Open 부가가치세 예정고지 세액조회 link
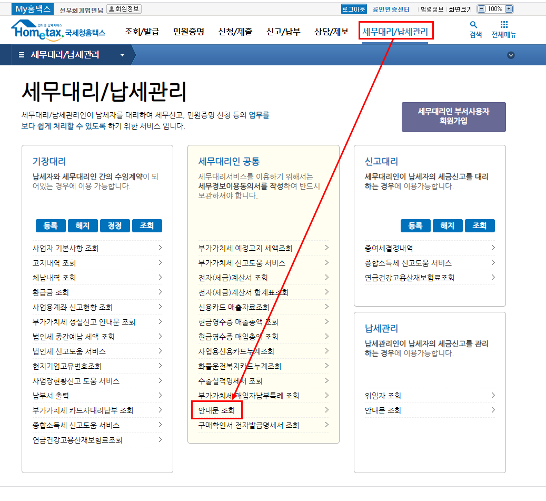The height and width of the screenshot is (501, 546). 245,248
